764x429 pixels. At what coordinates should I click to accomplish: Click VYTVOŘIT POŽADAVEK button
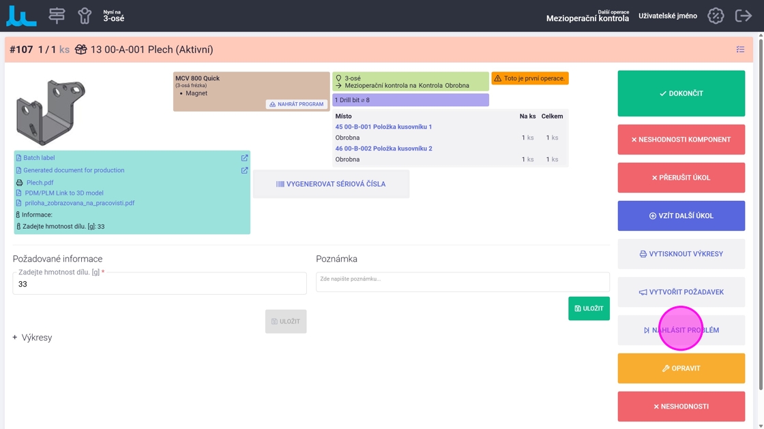click(x=681, y=292)
